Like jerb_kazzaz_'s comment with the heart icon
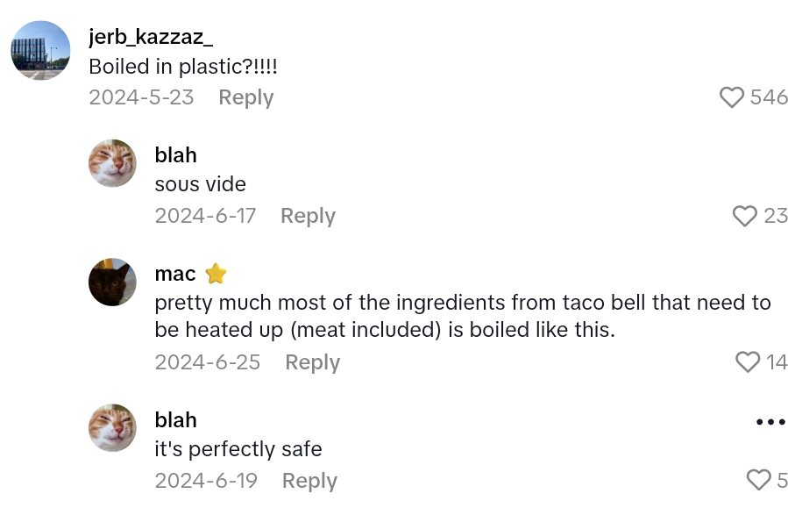 [732, 97]
